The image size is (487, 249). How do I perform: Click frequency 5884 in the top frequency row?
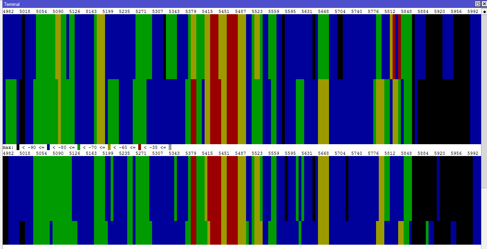tap(423, 11)
